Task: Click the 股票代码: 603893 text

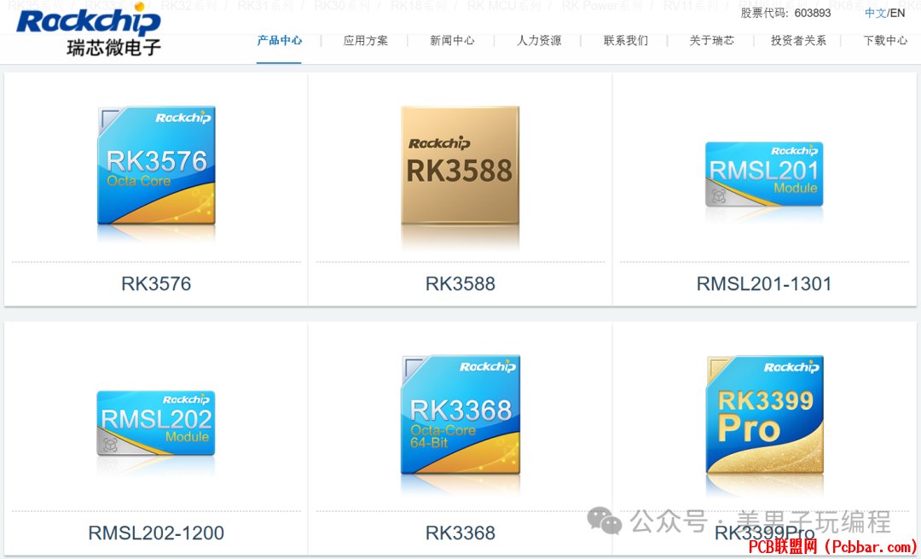Action: 785,13
